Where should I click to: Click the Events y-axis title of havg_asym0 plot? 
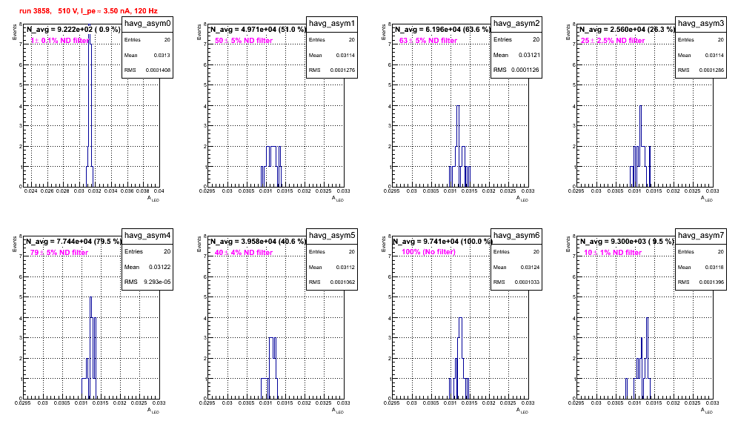[15, 33]
